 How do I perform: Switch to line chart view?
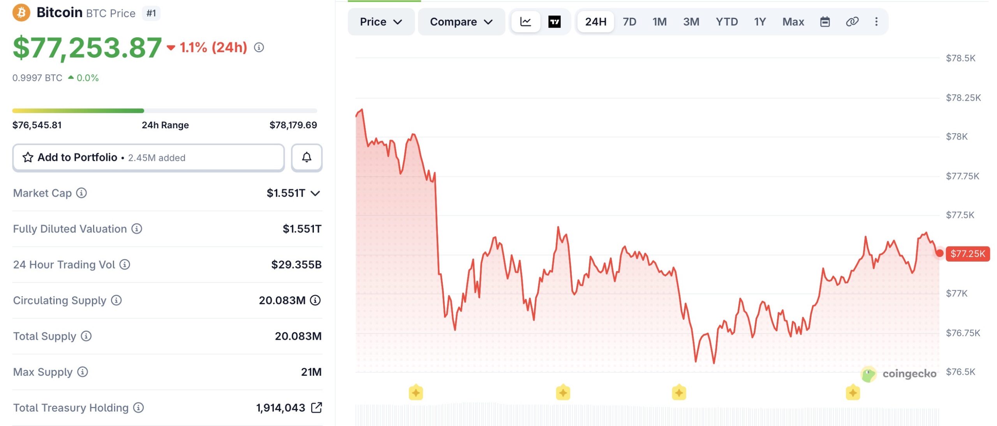point(526,22)
